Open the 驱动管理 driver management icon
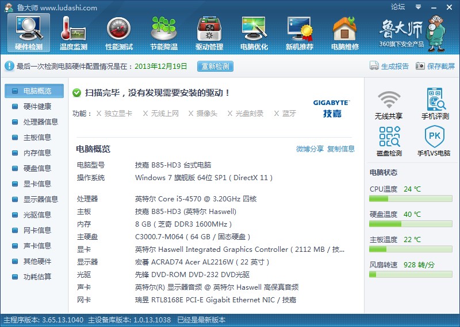Screen dimensions: 460x327 tap(209, 32)
